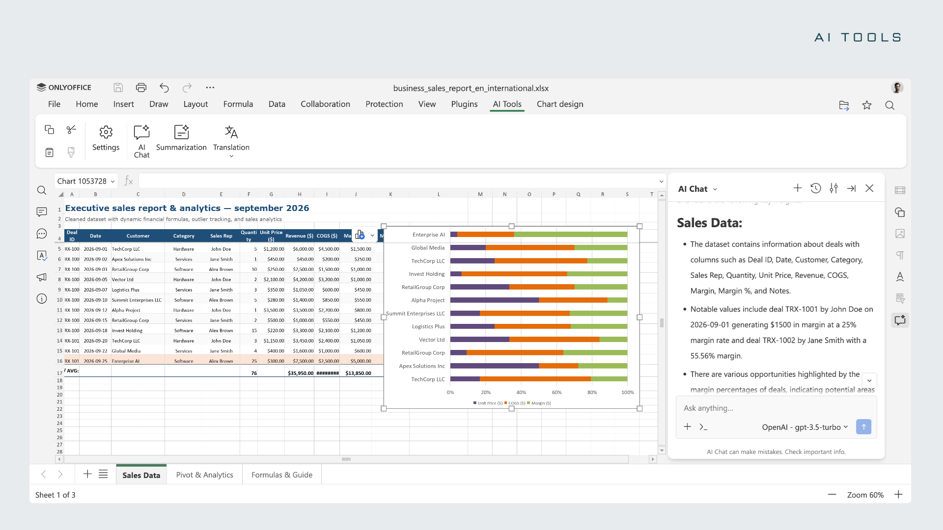943x530 pixels.
Task: Open the File menu
Action: [x=54, y=104]
